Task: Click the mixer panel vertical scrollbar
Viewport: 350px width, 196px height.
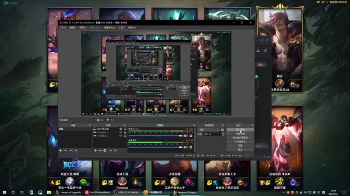Action: point(195,140)
